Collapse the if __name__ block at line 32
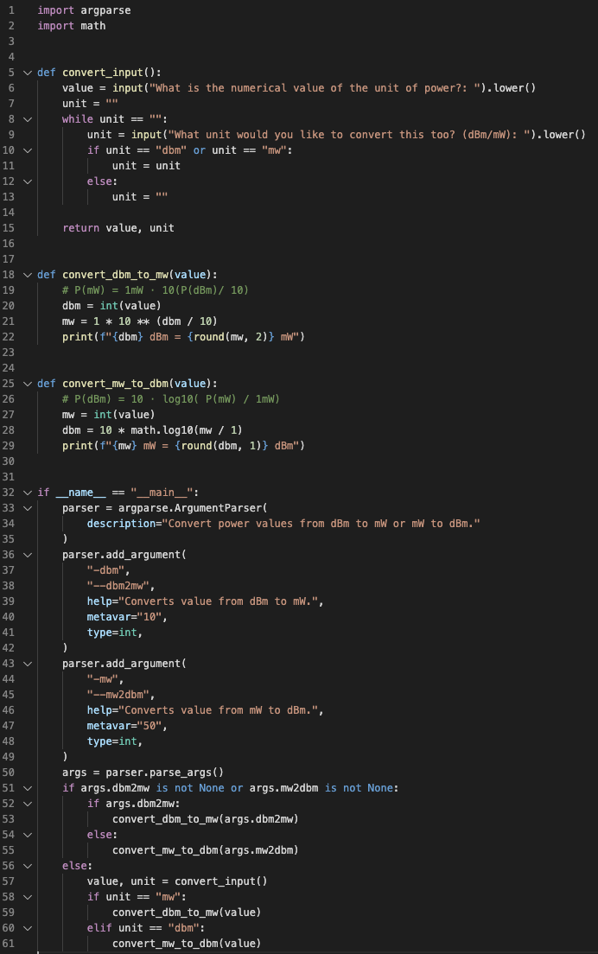The image size is (598, 954). tap(28, 493)
